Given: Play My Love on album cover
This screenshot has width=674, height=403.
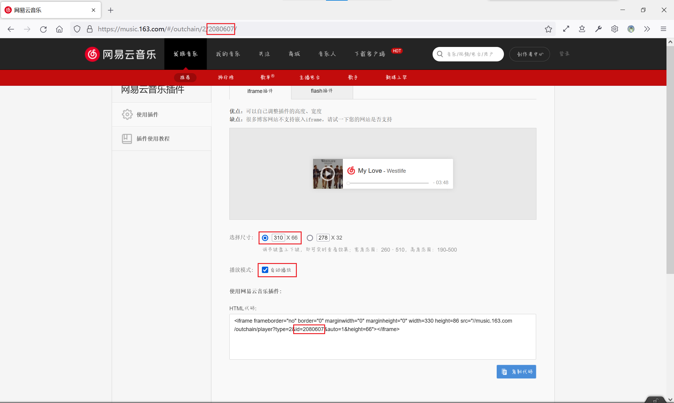Looking at the screenshot, I should 328,174.
